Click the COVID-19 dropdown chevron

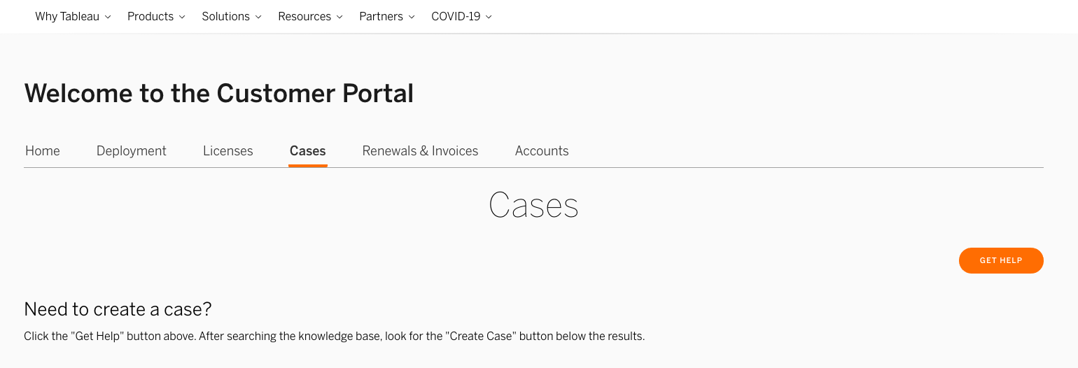coord(489,17)
